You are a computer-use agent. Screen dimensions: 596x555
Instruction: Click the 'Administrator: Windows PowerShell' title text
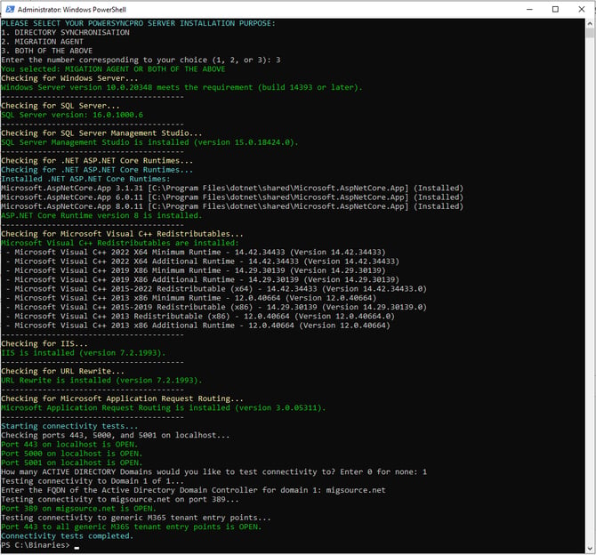pos(72,10)
